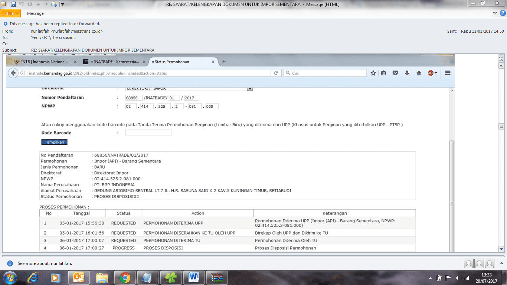The height and width of the screenshot is (285, 507).
Task: Bookmark this page with the star icon
Action: click(373, 73)
